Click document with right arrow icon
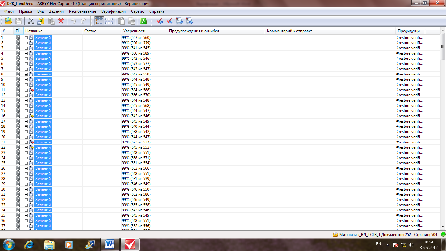This screenshot has width=446, height=251. tap(189, 21)
